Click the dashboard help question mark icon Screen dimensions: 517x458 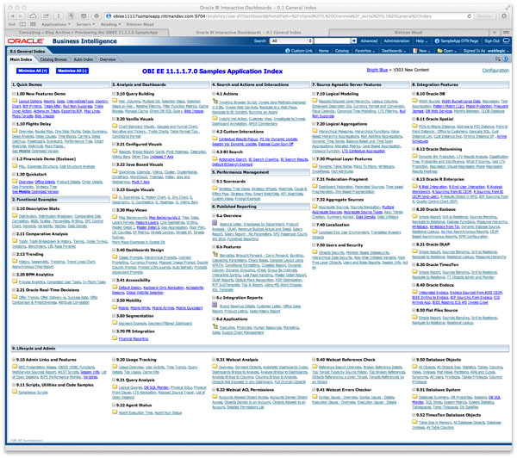coord(505,59)
